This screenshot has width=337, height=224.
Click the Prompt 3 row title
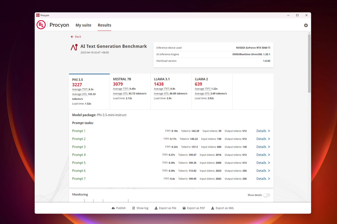point(79,147)
